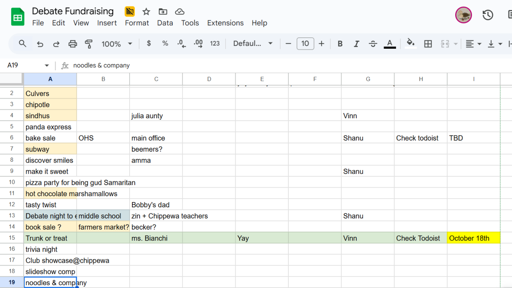Select the TBD cell in row 6

[x=474, y=138]
